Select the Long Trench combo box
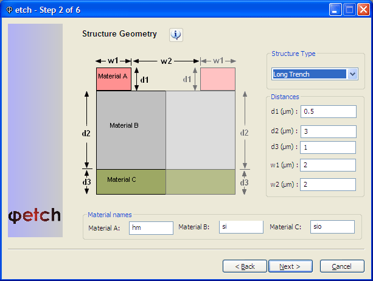This screenshot has width=373, height=281. 309,74
